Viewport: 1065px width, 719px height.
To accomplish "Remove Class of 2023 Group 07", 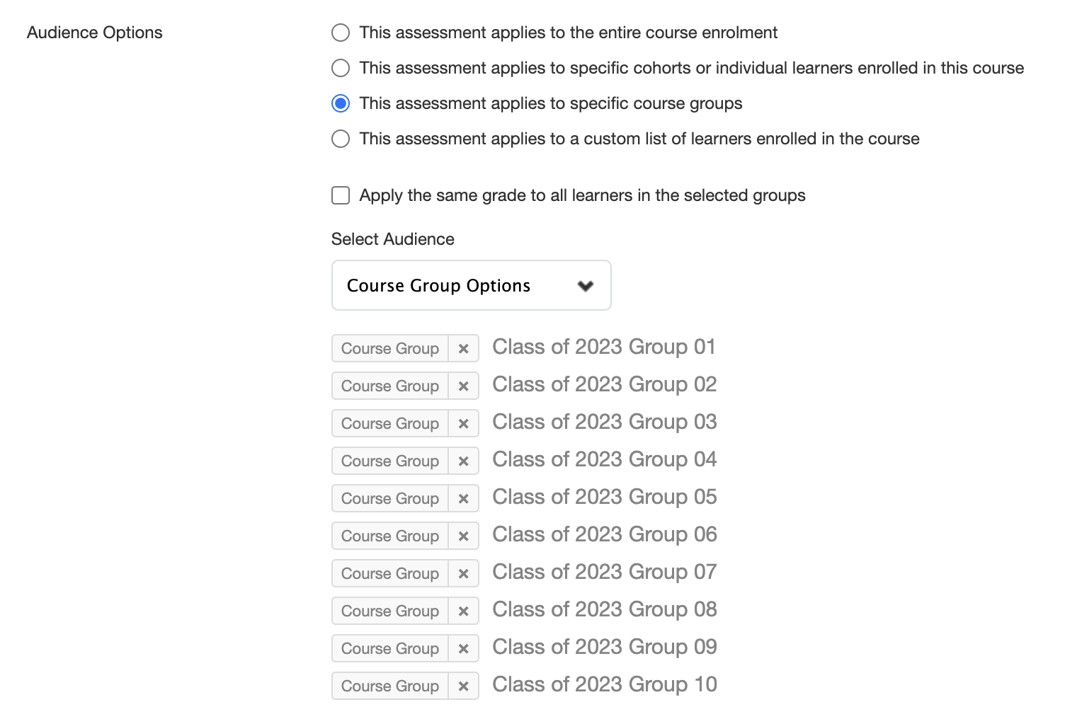I will [x=464, y=573].
